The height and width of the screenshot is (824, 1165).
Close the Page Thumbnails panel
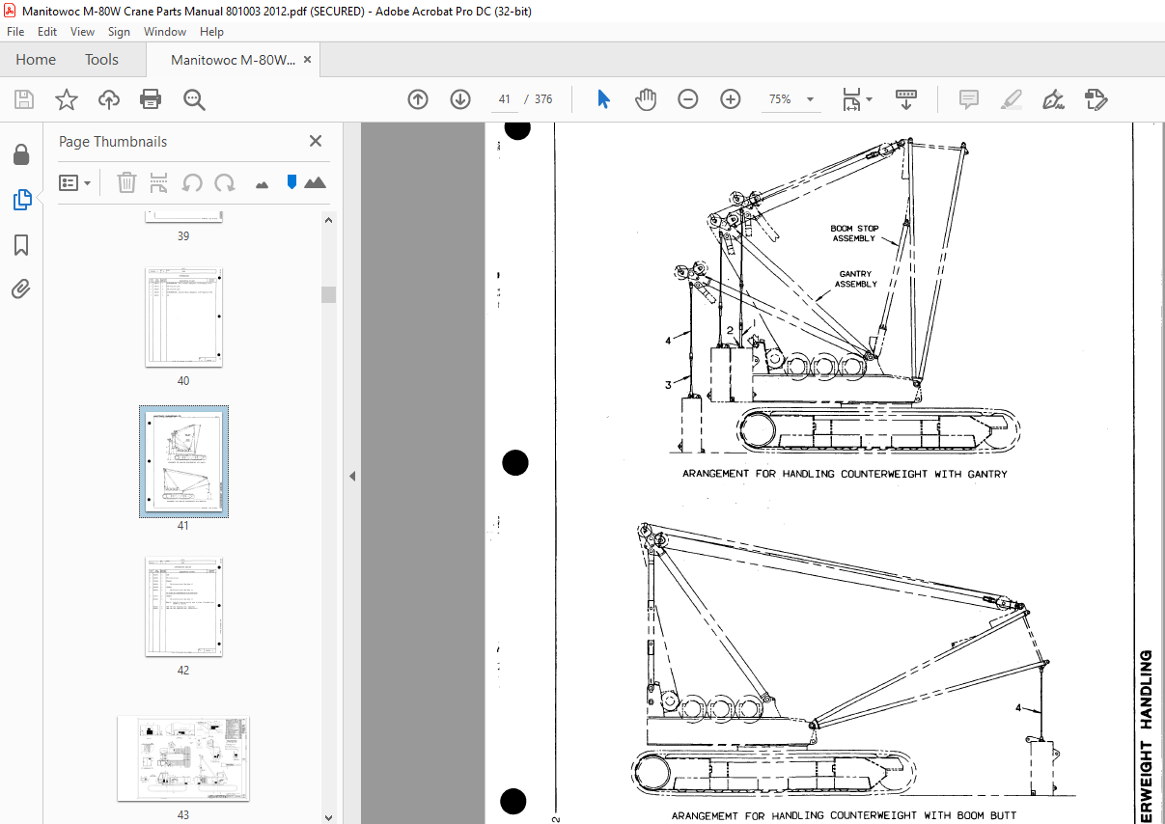coord(315,141)
